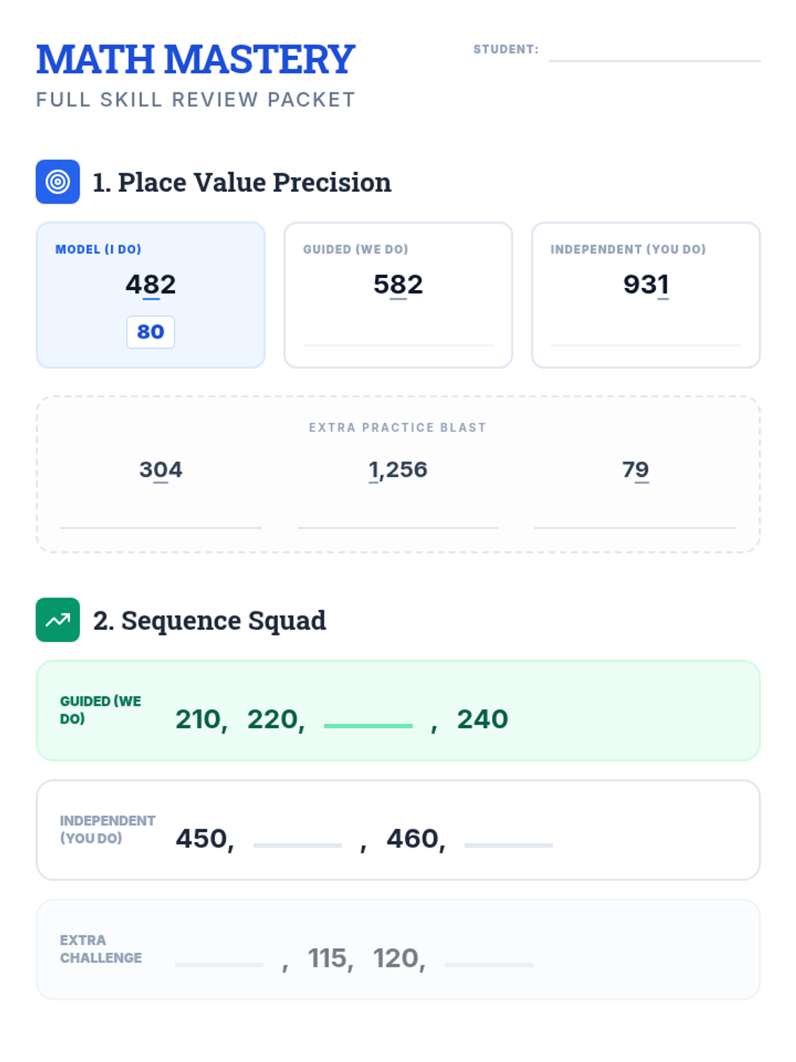The height and width of the screenshot is (1062, 796).
Task: Click the Extra Practice Blast heading
Action: 398,427
